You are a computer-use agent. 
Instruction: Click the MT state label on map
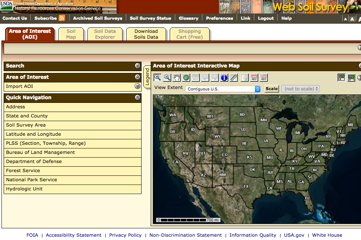[x=210, y=116]
